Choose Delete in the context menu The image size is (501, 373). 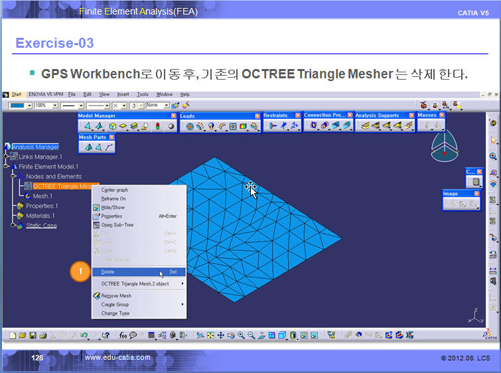[139, 272]
